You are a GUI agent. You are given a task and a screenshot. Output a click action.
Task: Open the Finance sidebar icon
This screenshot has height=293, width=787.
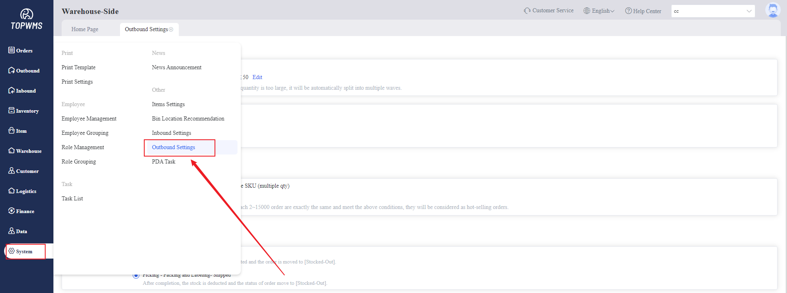(x=12, y=211)
